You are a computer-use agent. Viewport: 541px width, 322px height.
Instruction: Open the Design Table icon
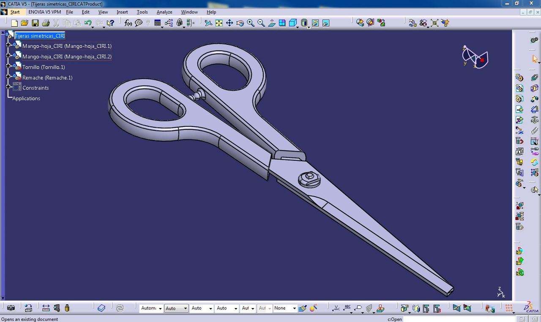point(158,23)
